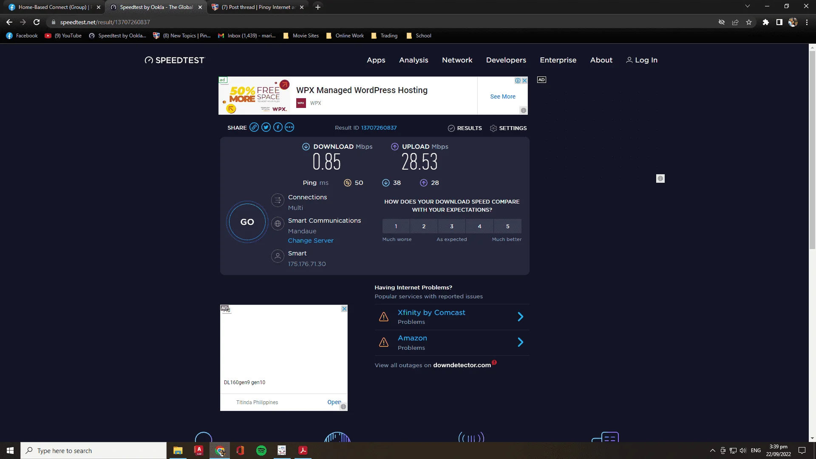The height and width of the screenshot is (459, 816).
Task: Open Chrome three-dot menu
Action: pyautogui.click(x=807, y=22)
